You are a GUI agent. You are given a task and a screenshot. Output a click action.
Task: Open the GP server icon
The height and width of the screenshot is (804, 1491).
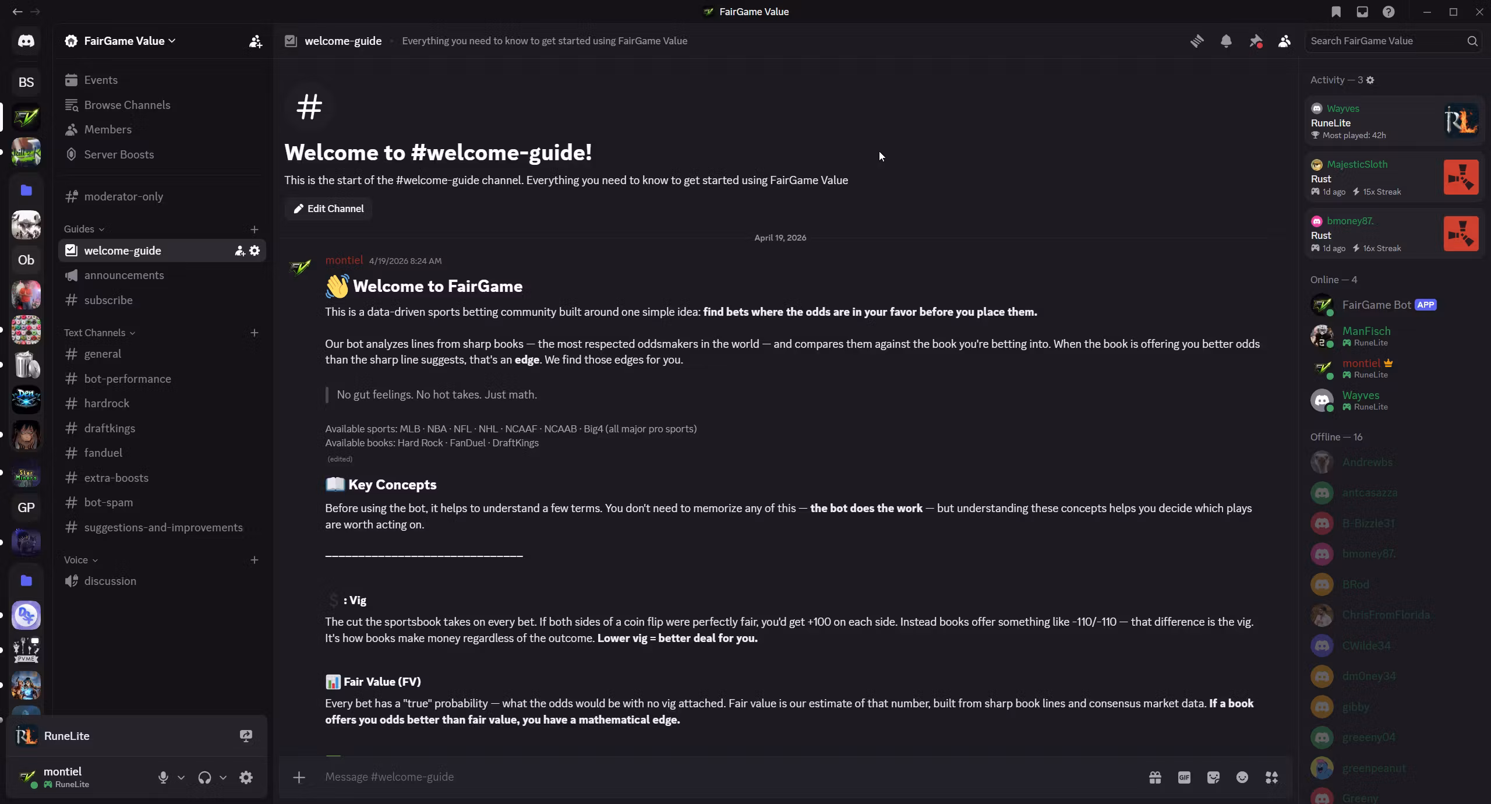click(x=26, y=507)
